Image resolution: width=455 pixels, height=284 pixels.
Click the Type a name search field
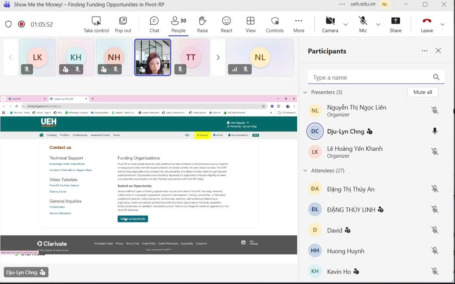[371, 78]
